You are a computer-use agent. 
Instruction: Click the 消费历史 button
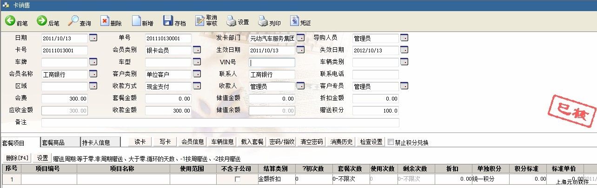click(x=342, y=142)
